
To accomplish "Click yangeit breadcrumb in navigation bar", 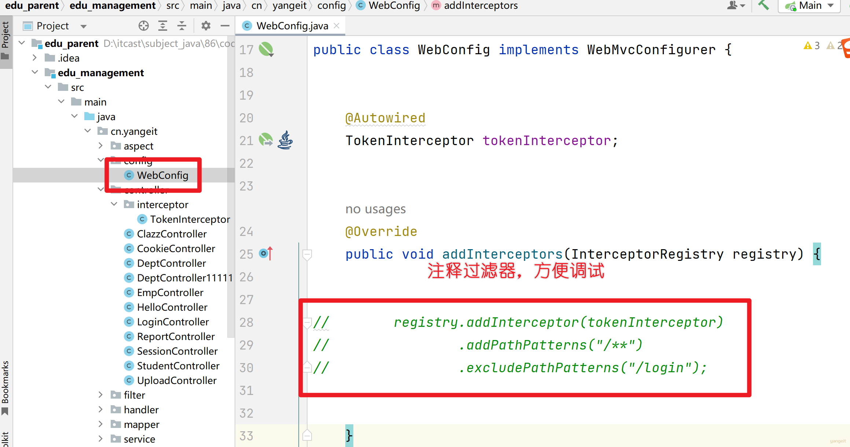I will (289, 5).
